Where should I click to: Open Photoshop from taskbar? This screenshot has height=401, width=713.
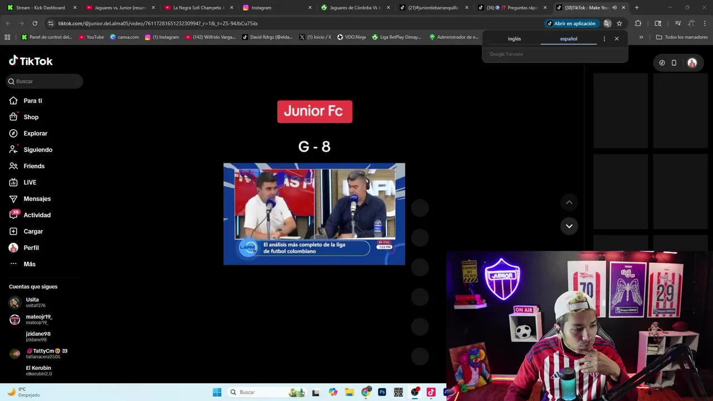point(382,392)
